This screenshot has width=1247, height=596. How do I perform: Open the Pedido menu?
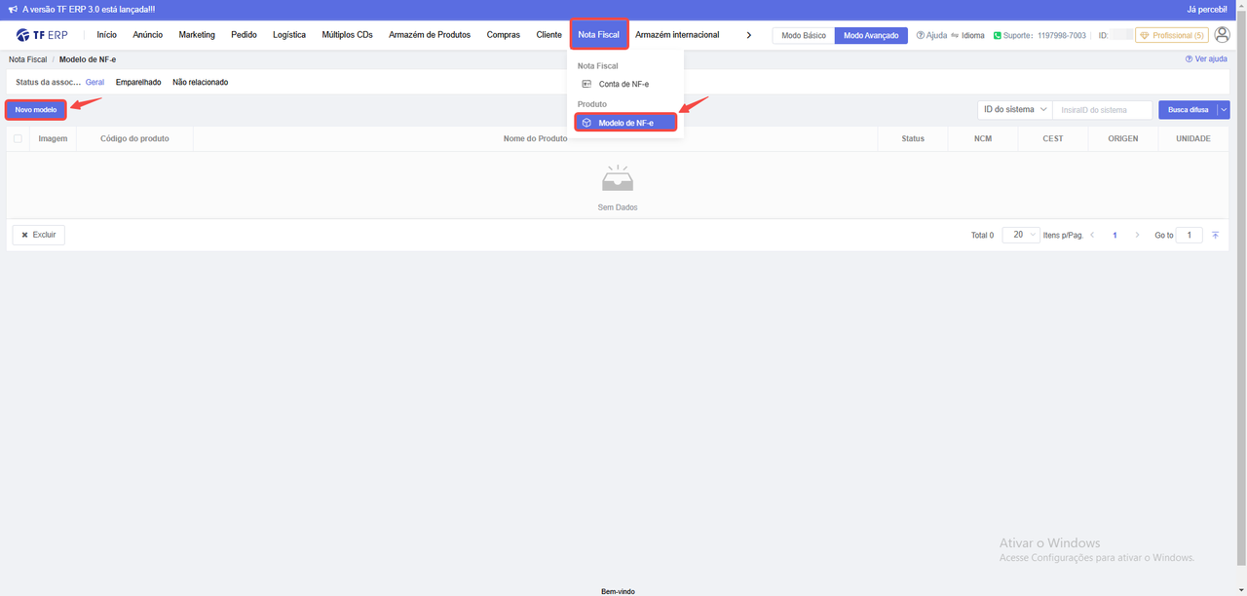pyautogui.click(x=244, y=35)
